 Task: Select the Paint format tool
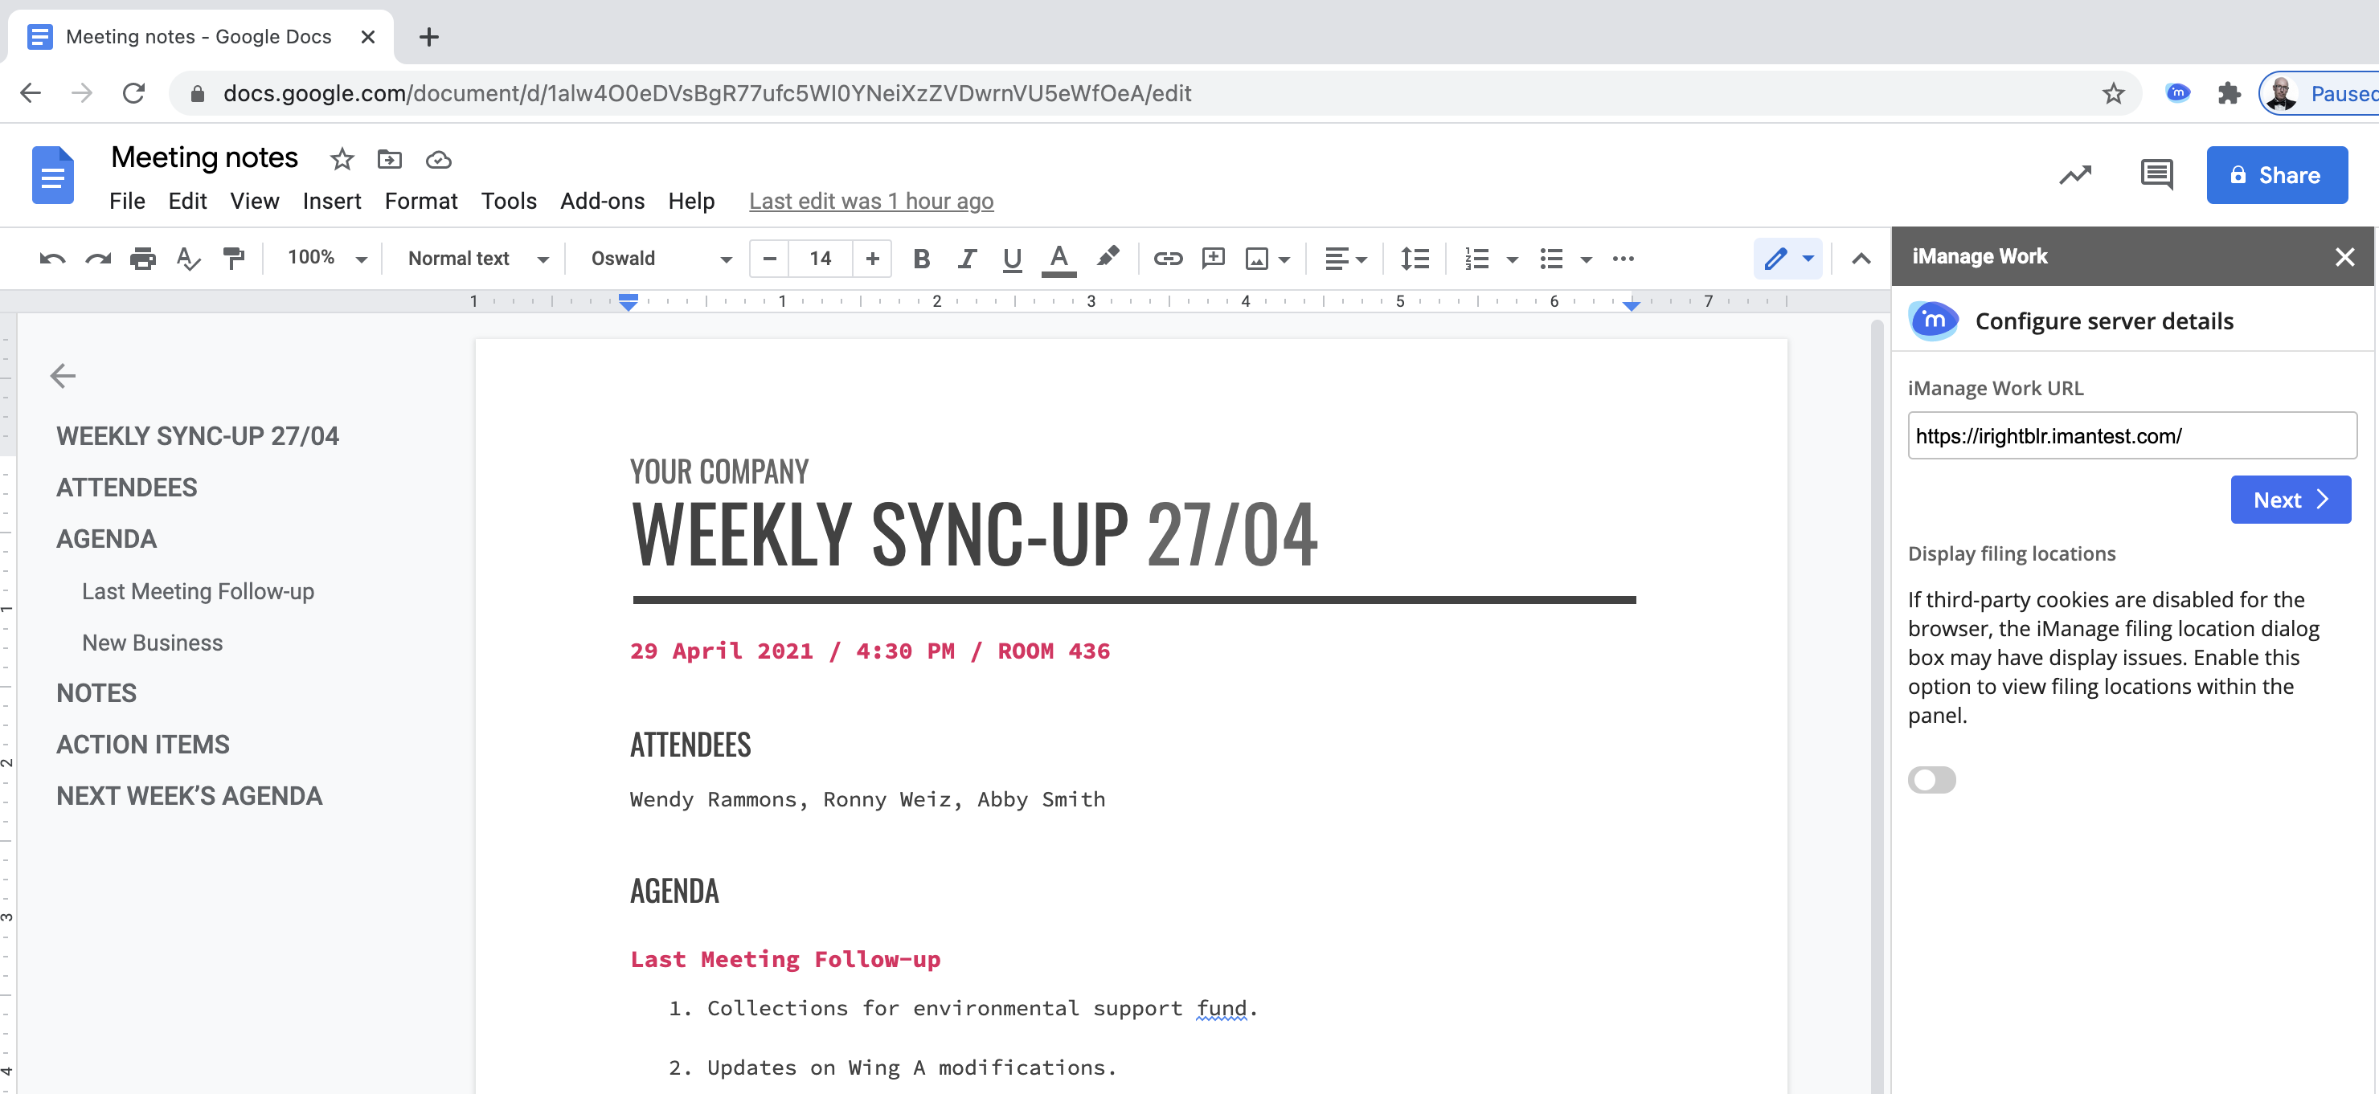pyautogui.click(x=234, y=259)
